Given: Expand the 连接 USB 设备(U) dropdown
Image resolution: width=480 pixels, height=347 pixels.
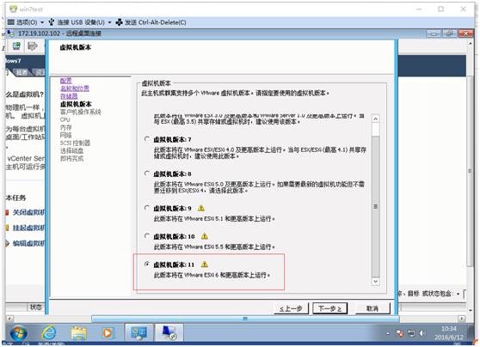Looking at the screenshot, I should point(80,22).
